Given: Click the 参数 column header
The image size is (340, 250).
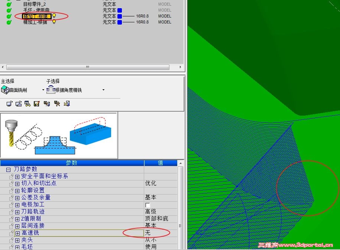Looking at the screenshot, I should 72,163.
